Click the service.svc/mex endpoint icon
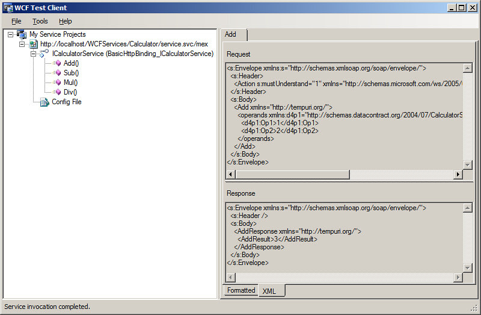481x315 pixels. (34, 44)
